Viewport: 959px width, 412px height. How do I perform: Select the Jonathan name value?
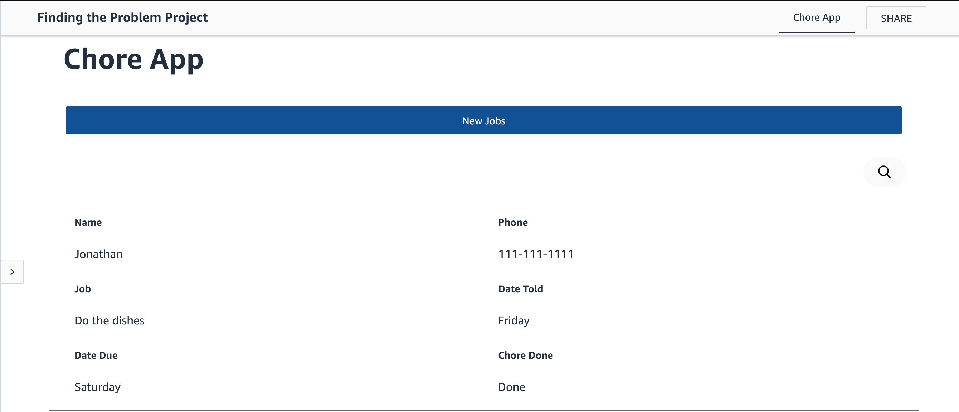click(x=98, y=254)
